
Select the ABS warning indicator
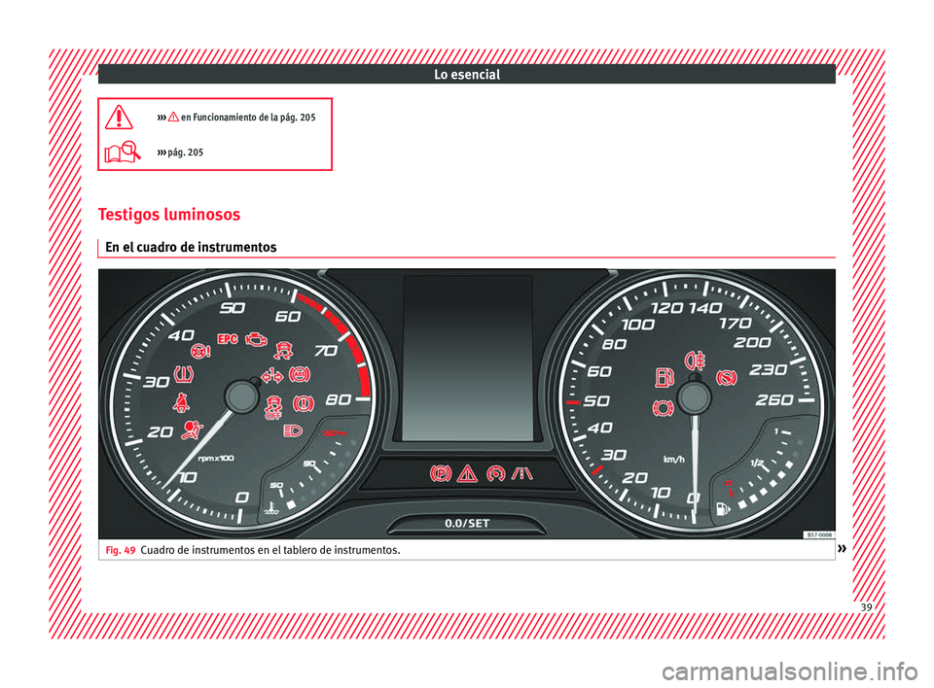pyautogui.click(x=298, y=373)
